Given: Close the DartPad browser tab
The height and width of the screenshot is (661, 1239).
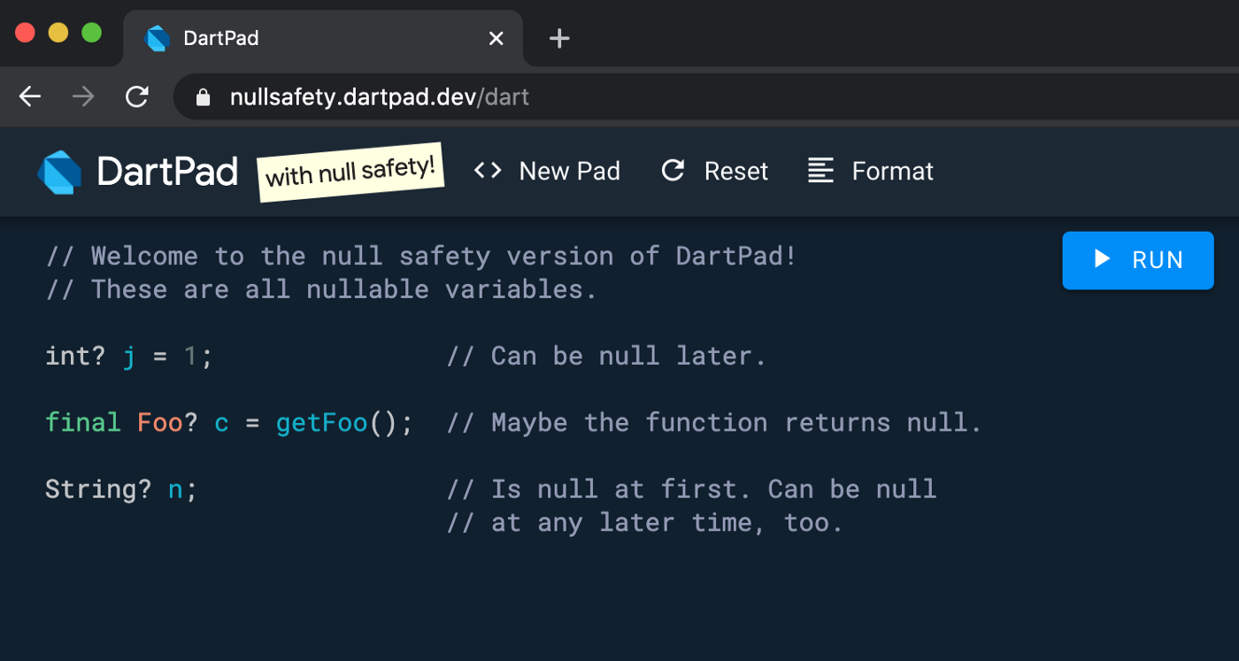Looking at the screenshot, I should pos(496,38).
